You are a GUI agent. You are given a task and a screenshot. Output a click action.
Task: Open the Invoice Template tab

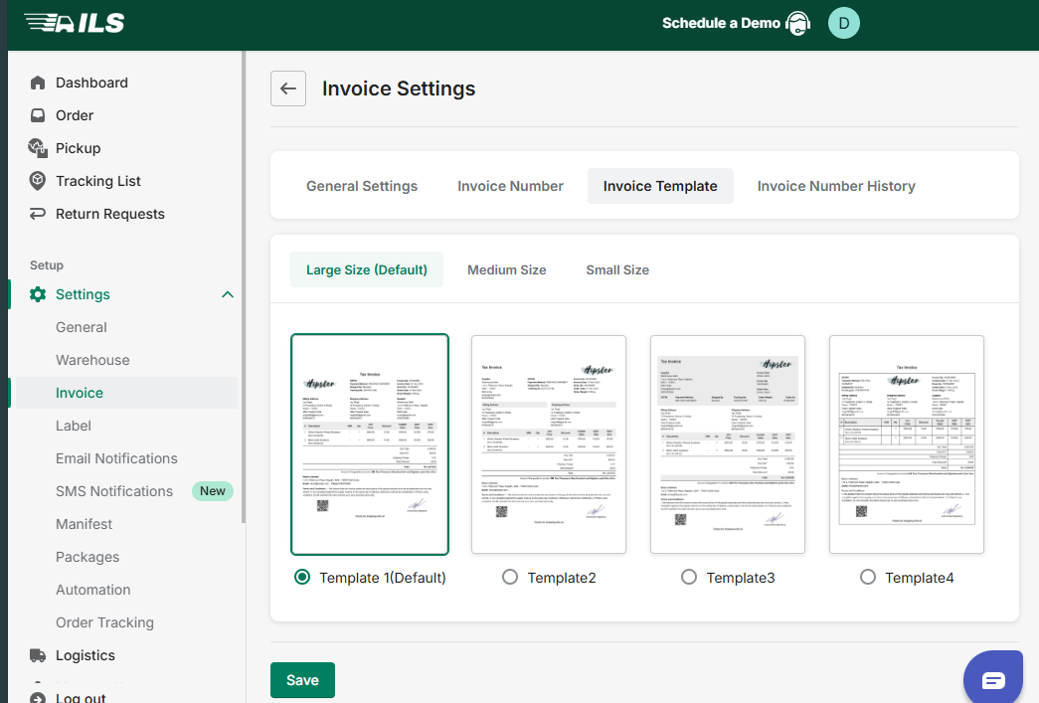pos(660,186)
